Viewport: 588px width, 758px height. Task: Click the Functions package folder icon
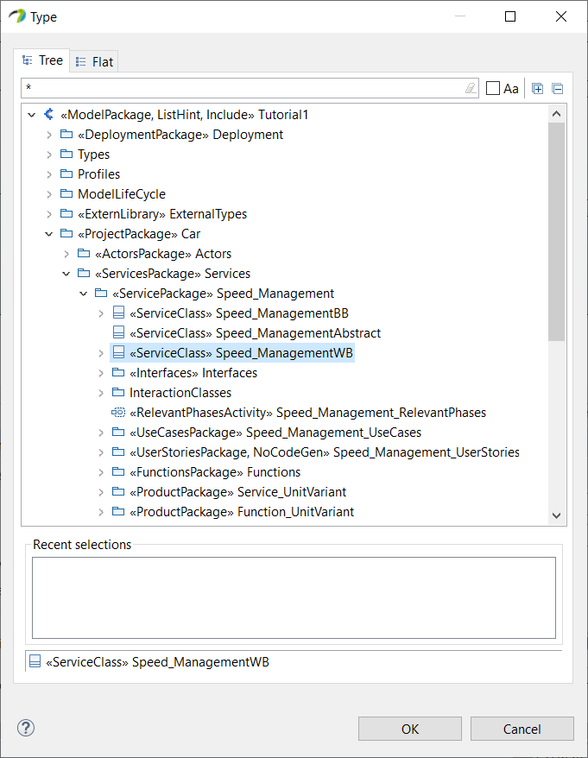tap(118, 471)
